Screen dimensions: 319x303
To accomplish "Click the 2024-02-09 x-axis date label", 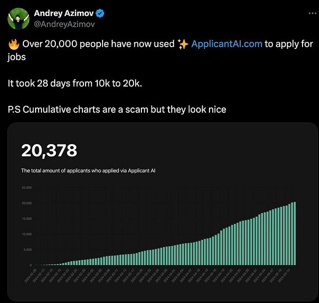I will click(x=30, y=275).
